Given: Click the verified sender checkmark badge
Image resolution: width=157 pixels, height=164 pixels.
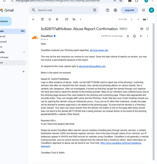Looking at the screenshot, I should tap(55, 36).
